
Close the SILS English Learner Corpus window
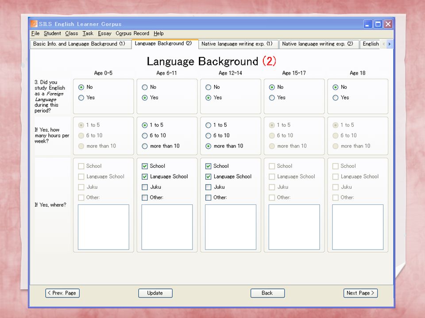point(388,24)
